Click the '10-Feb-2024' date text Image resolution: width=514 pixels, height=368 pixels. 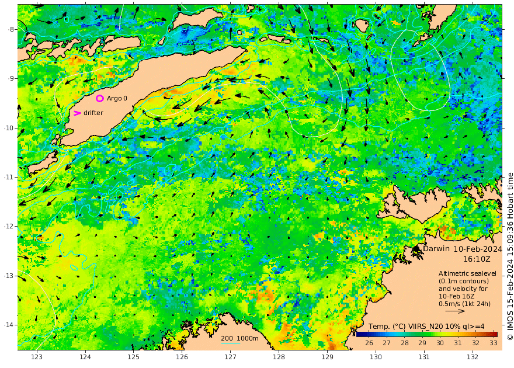click(x=478, y=249)
